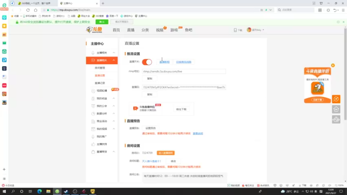The height and width of the screenshot is (195, 347).
Task: Turn off the 直播开关 live stream toggle
Action: click(x=147, y=62)
